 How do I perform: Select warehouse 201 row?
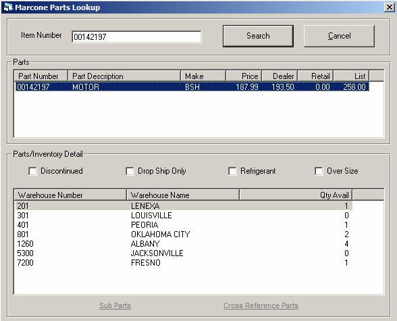(x=184, y=205)
